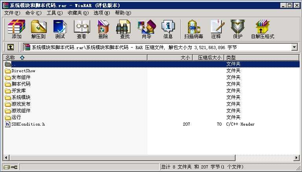
Task: Click the 发布组件 folder icon
Action: click(8, 77)
